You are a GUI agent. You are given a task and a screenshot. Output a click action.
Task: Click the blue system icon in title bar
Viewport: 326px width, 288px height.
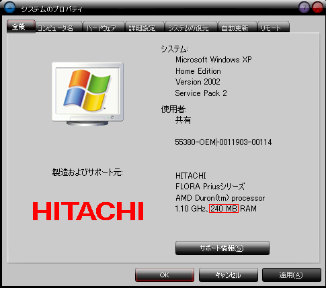tap(9, 7)
